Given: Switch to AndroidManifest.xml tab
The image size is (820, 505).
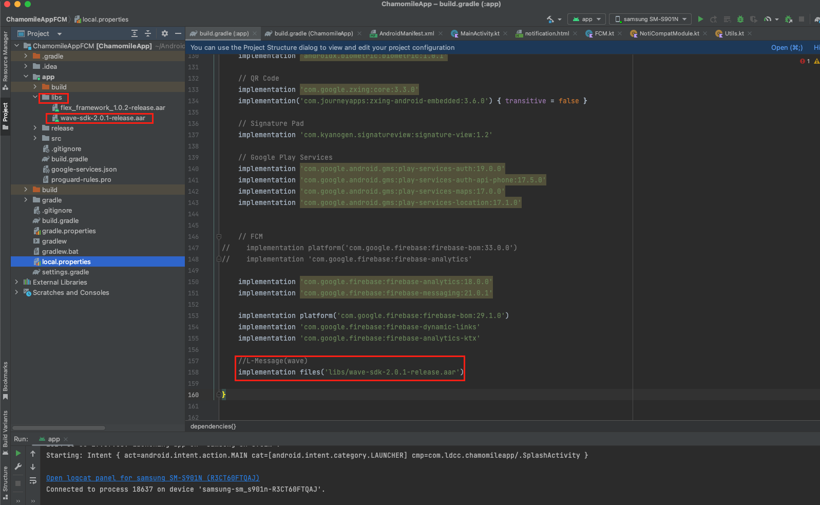Looking at the screenshot, I should coord(406,33).
